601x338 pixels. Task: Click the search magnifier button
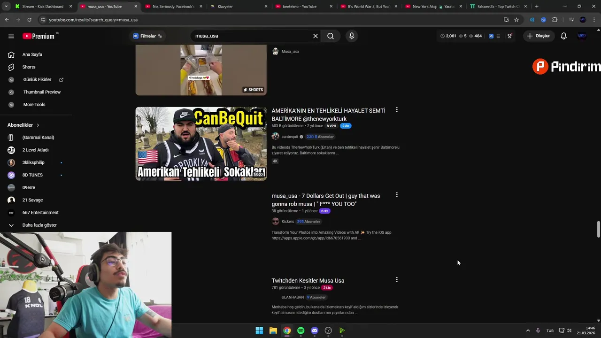pos(331,36)
